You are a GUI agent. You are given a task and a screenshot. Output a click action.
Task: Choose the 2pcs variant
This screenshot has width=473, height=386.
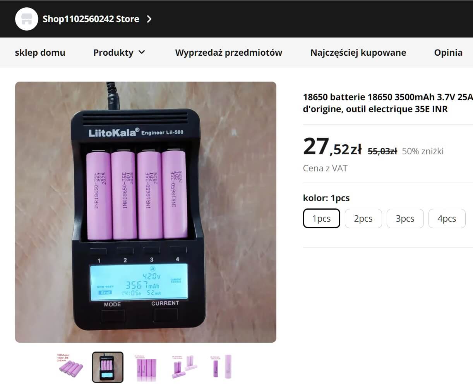tap(363, 219)
